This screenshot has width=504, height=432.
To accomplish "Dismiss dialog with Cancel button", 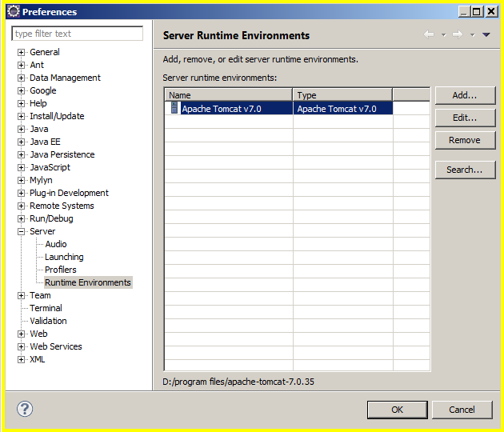I will [x=462, y=410].
